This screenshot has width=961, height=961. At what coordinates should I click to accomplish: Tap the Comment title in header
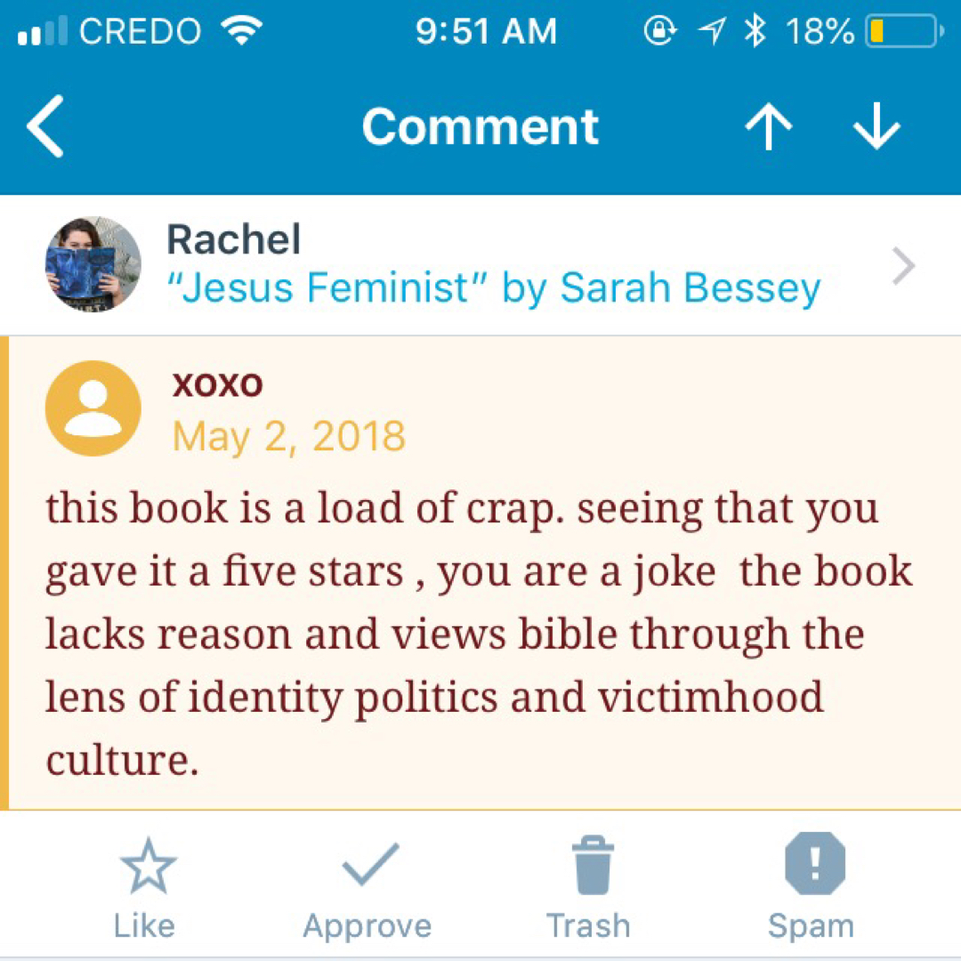click(480, 126)
